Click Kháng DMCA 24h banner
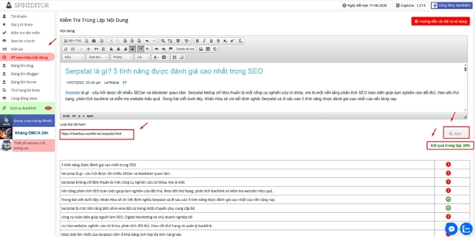Viewport: 475px width, 237px height. pyautogui.click(x=27, y=133)
